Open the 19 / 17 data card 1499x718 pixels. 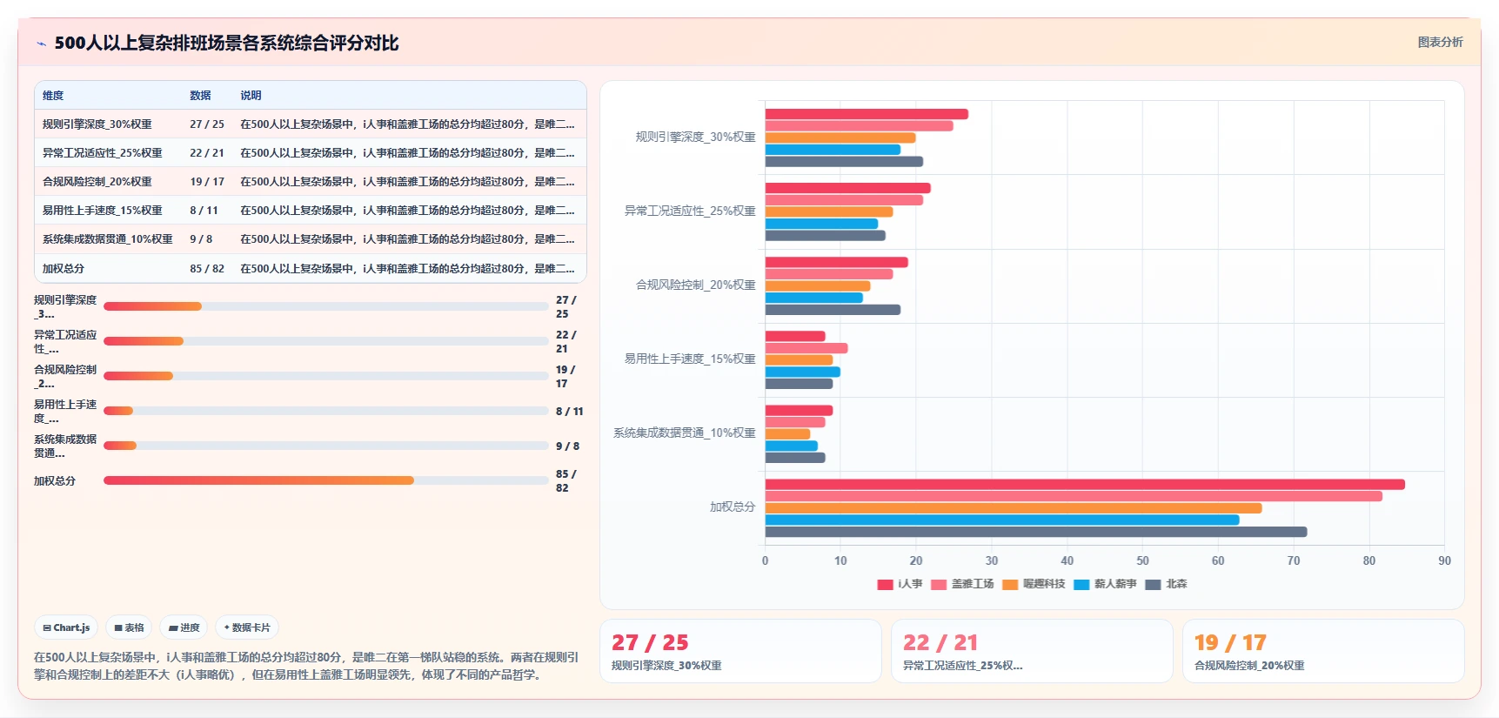(1323, 651)
